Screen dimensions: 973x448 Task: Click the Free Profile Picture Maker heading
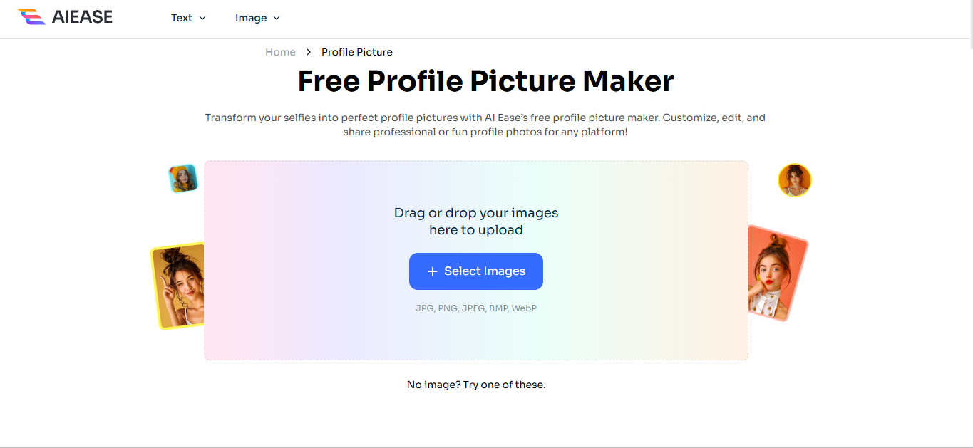485,81
